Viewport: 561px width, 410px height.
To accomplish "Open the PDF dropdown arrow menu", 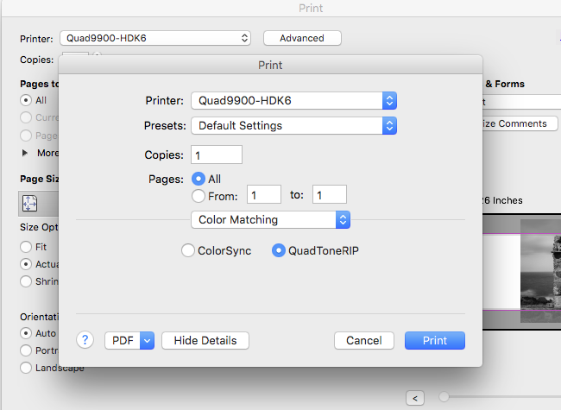I will point(146,340).
